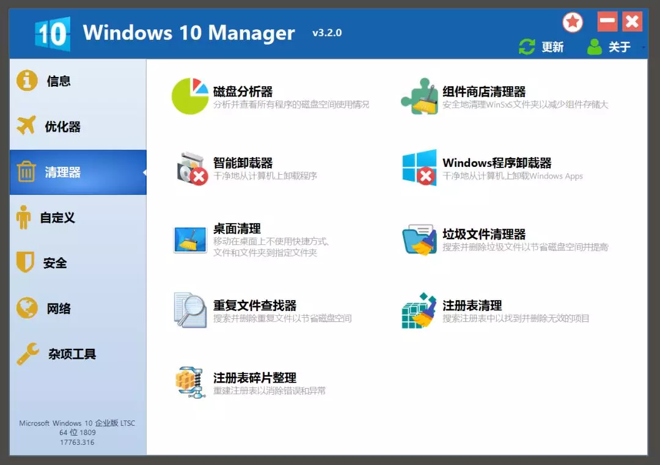Switch to the 优化器 tab
660x465 pixels.
[x=78, y=126]
